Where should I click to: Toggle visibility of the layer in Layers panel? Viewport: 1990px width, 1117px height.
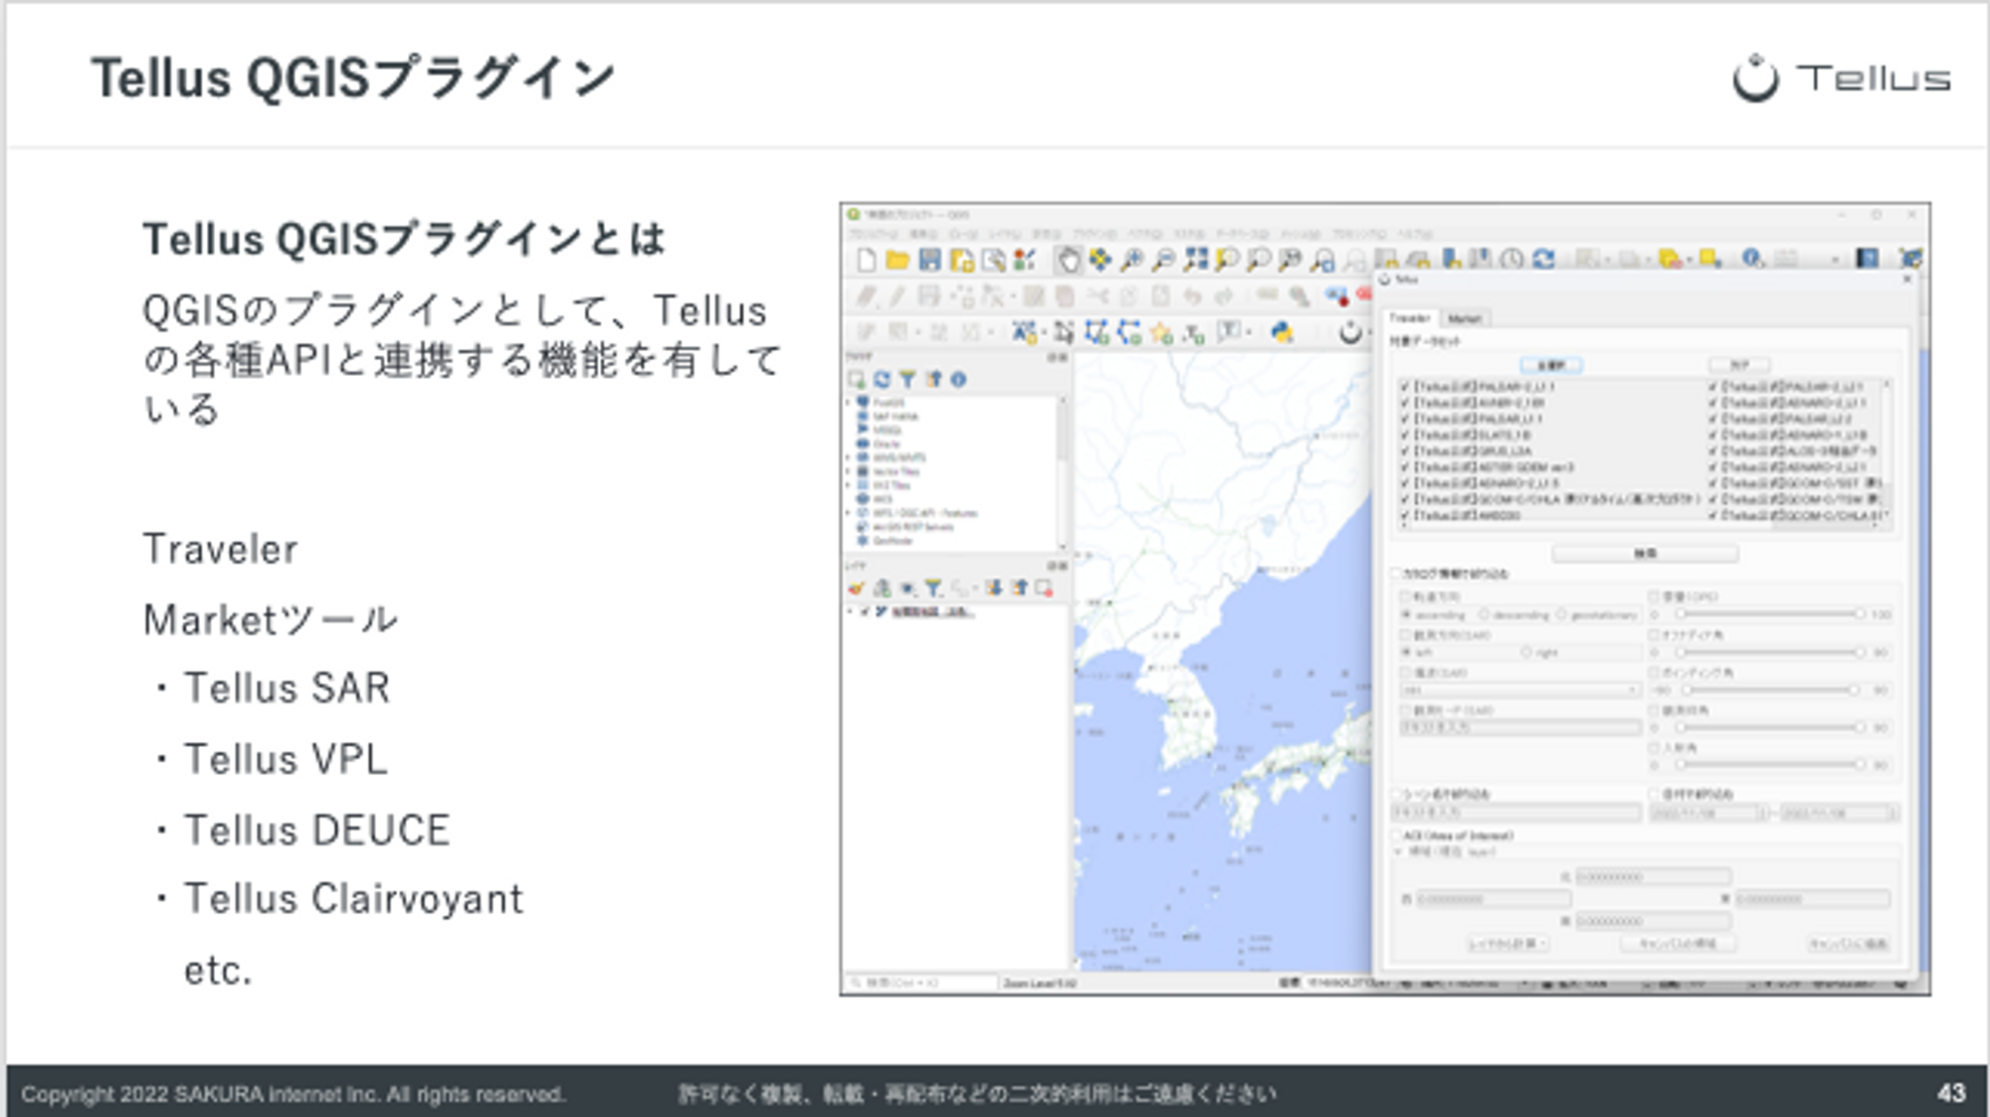pyautogui.click(x=865, y=612)
